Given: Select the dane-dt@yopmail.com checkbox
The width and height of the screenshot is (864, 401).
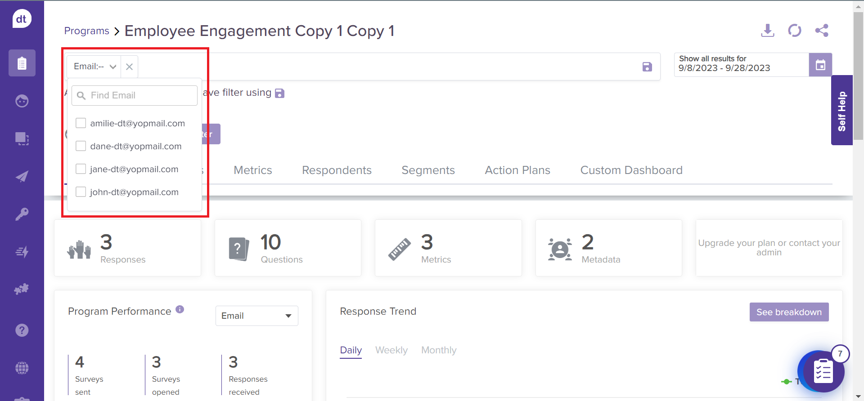Looking at the screenshot, I should click(81, 146).
